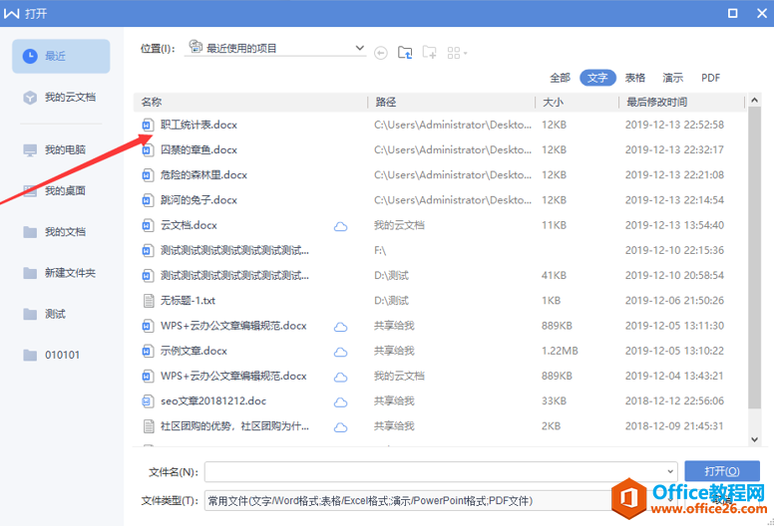The width and height of the screenshot is (774, 526).
Task: Click the text file icon of 无标题-1.txt
Action: (x=148, y=301)
